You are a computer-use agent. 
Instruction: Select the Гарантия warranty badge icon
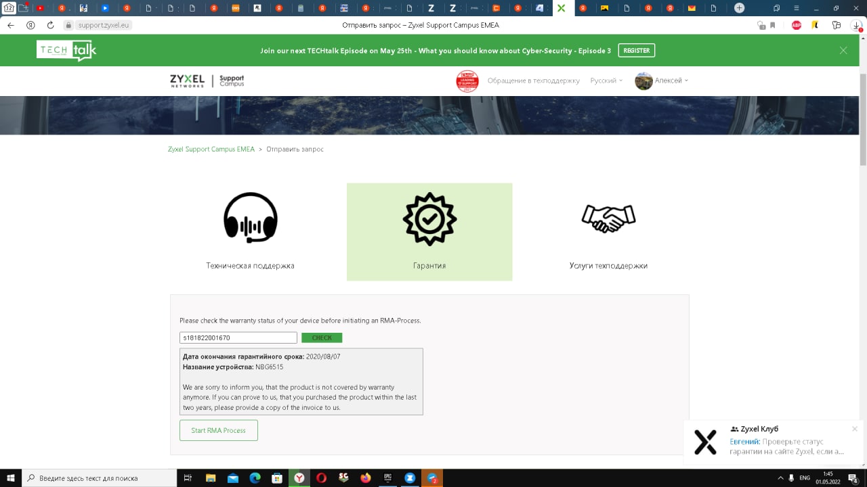click(429, 218)
